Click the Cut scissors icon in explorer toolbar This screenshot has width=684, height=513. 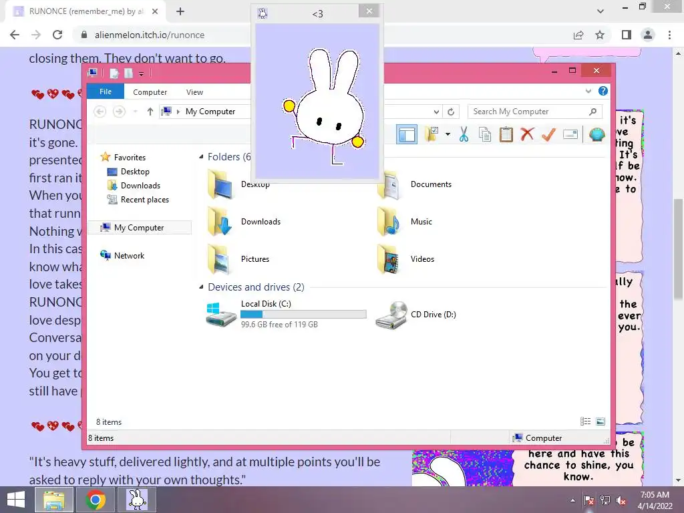click(464, 134)
